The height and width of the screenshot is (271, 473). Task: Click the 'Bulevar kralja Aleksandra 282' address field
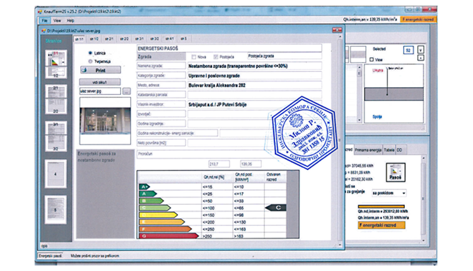point(255,85)
